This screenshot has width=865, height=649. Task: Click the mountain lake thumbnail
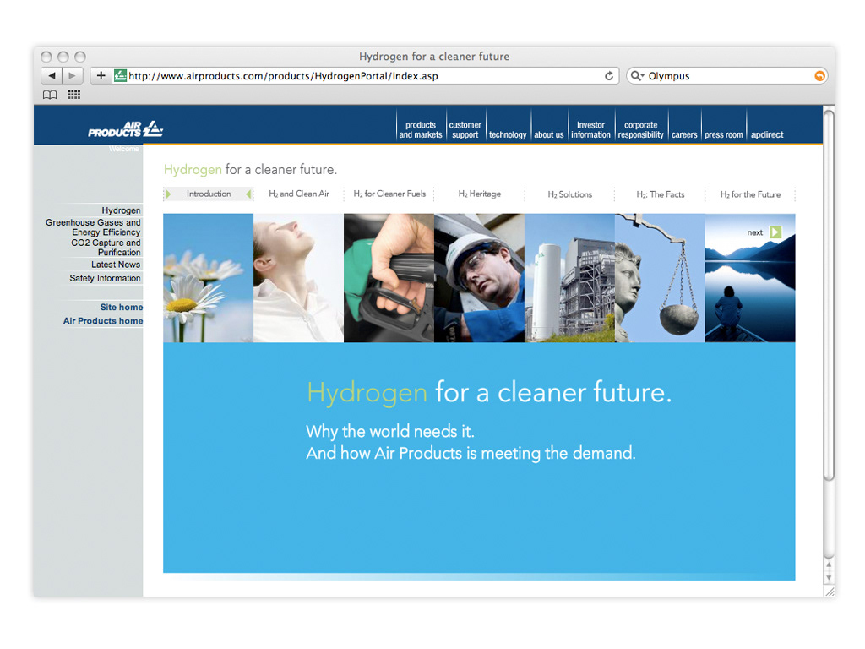[750, 277]
